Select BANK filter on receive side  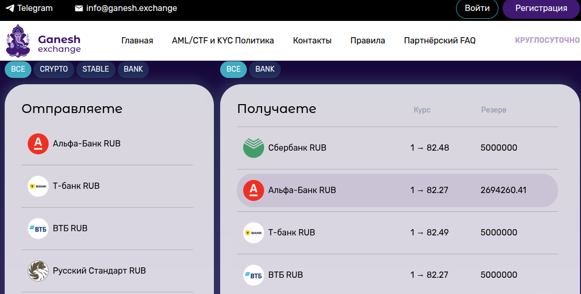(x=265, y=70)
